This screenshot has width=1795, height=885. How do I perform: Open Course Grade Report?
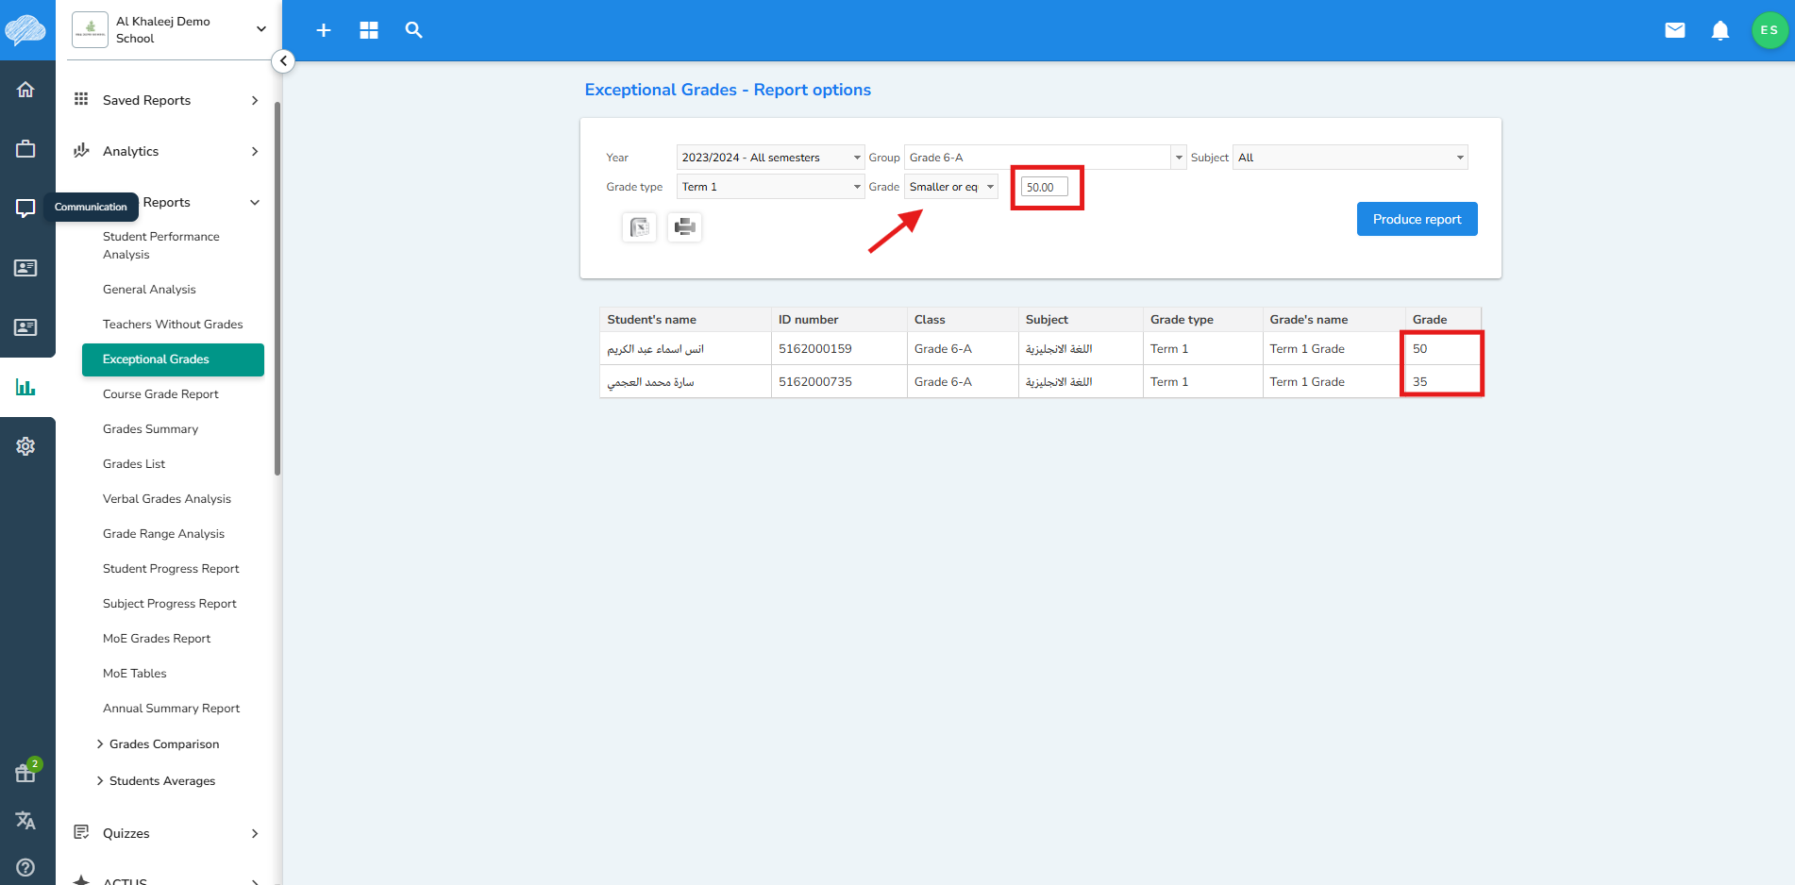pyautogui.click(x=160, y=394)
